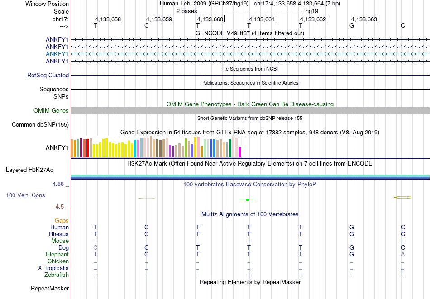This screenshot has width=430, height=299.
Task: Click the Common dbSNP(155) track label
Action: (40, 125)
